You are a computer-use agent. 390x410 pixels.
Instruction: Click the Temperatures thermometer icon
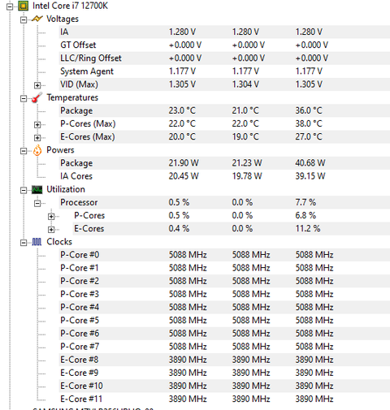37,97
